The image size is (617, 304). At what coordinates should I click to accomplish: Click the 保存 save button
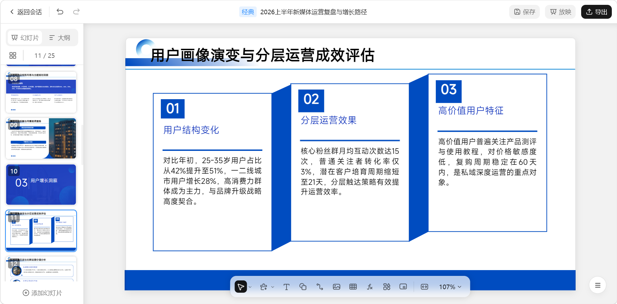525,12
